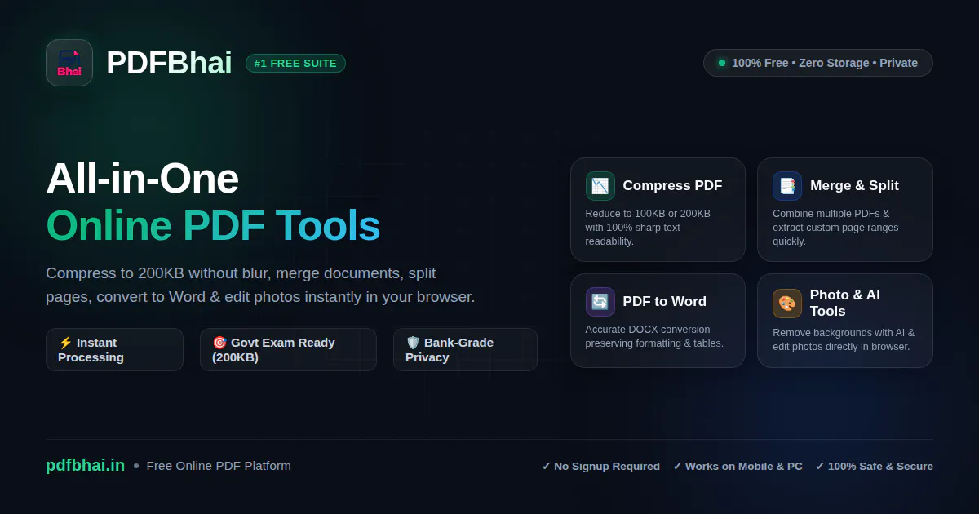Viewport: 979px width, 514px height.
Task: Click the lightning bolt icon beside Instant Processing
Action: pyautogui.click(x=65, y=343)
